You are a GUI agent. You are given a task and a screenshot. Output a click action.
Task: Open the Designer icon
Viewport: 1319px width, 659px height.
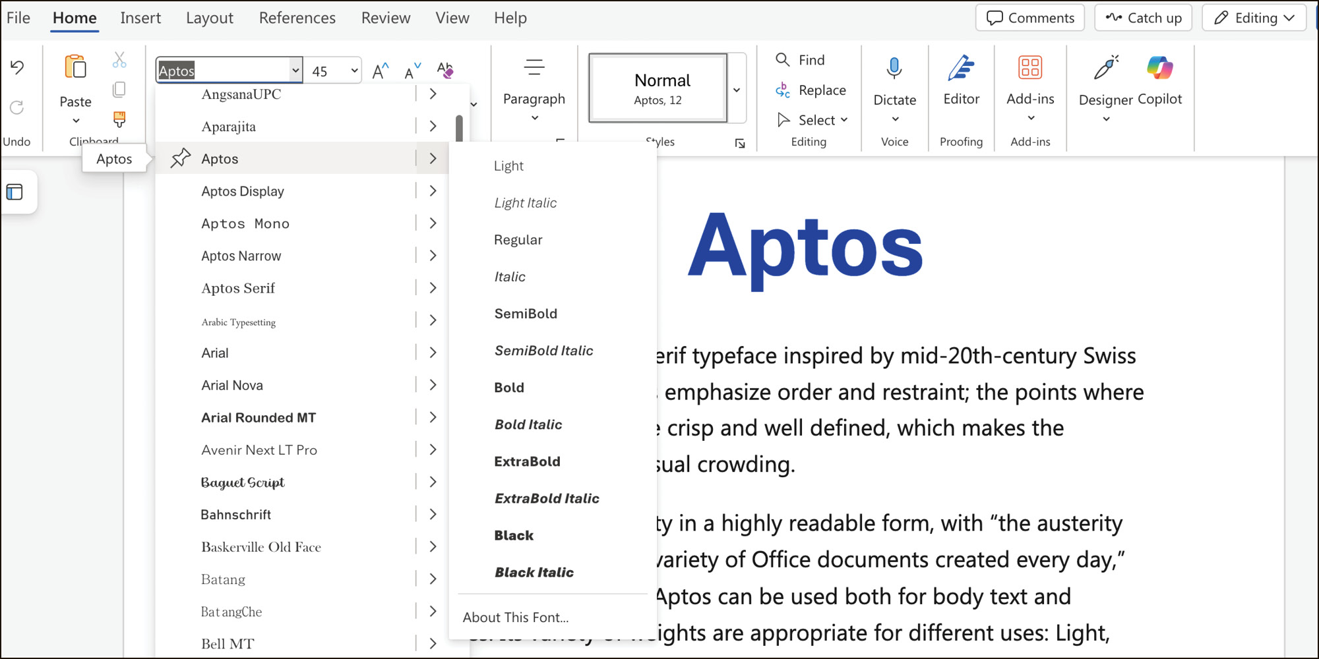pos(1106,67)
